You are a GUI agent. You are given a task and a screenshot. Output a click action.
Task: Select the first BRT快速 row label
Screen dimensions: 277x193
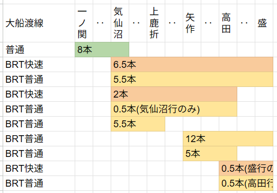[39, 64]
